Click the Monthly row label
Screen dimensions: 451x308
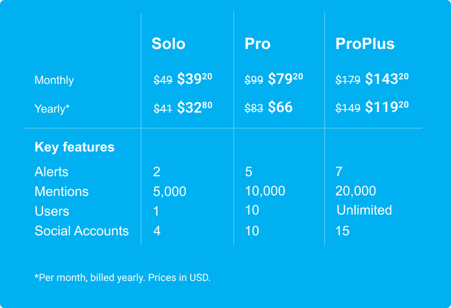pyautogui.click(x=54, y=80)
